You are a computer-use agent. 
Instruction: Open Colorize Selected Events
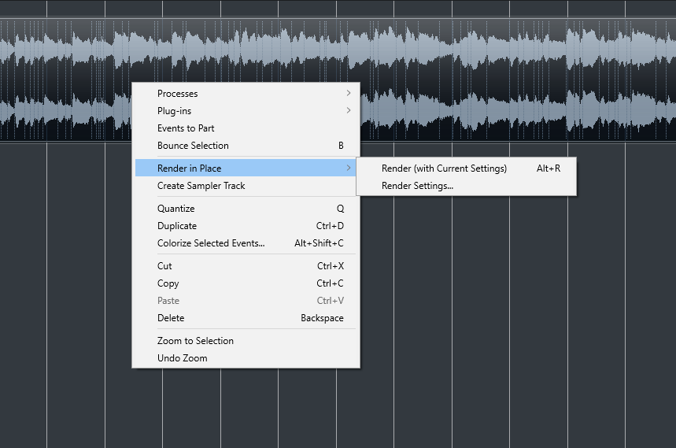tap(211, 243)
